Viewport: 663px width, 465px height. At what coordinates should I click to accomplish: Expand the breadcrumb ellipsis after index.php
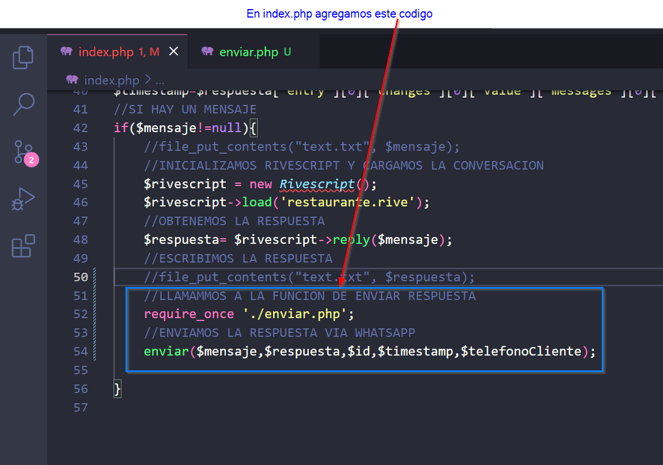(160, 81)
